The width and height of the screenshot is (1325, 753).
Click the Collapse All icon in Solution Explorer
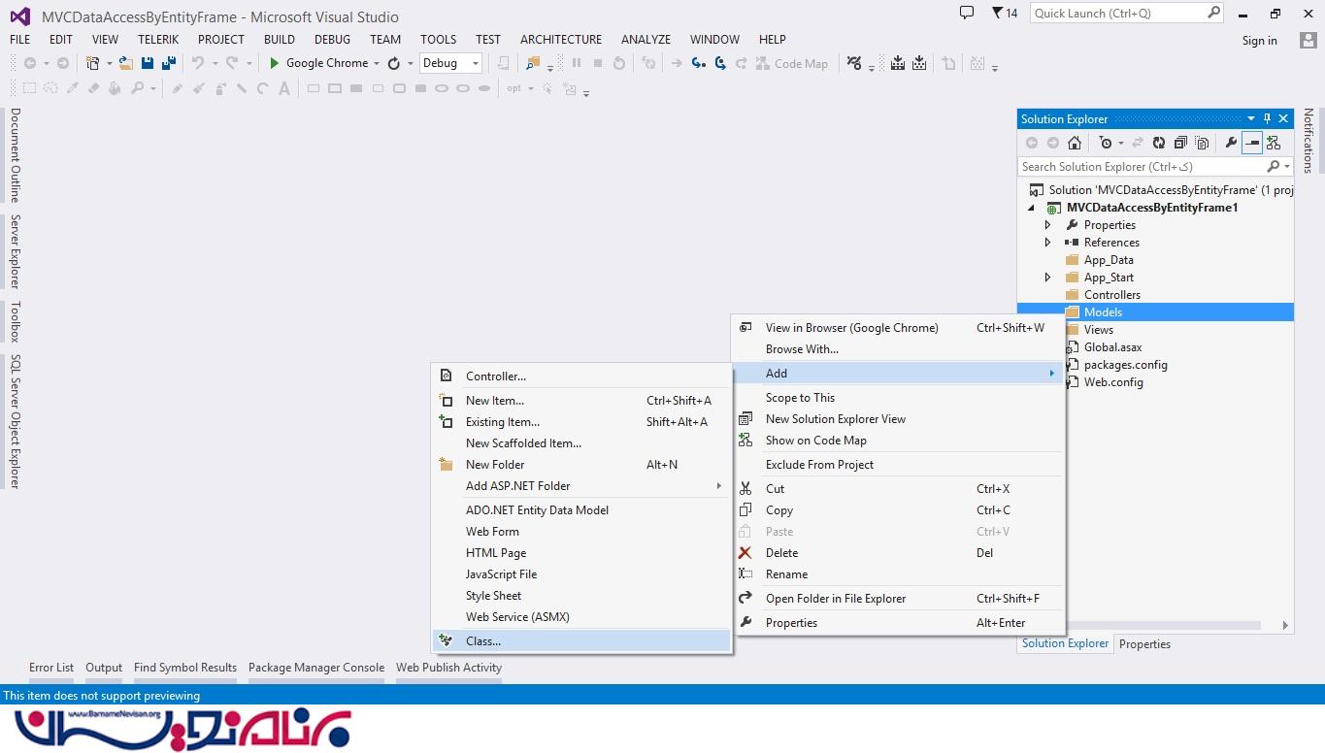coord(1180,143)
